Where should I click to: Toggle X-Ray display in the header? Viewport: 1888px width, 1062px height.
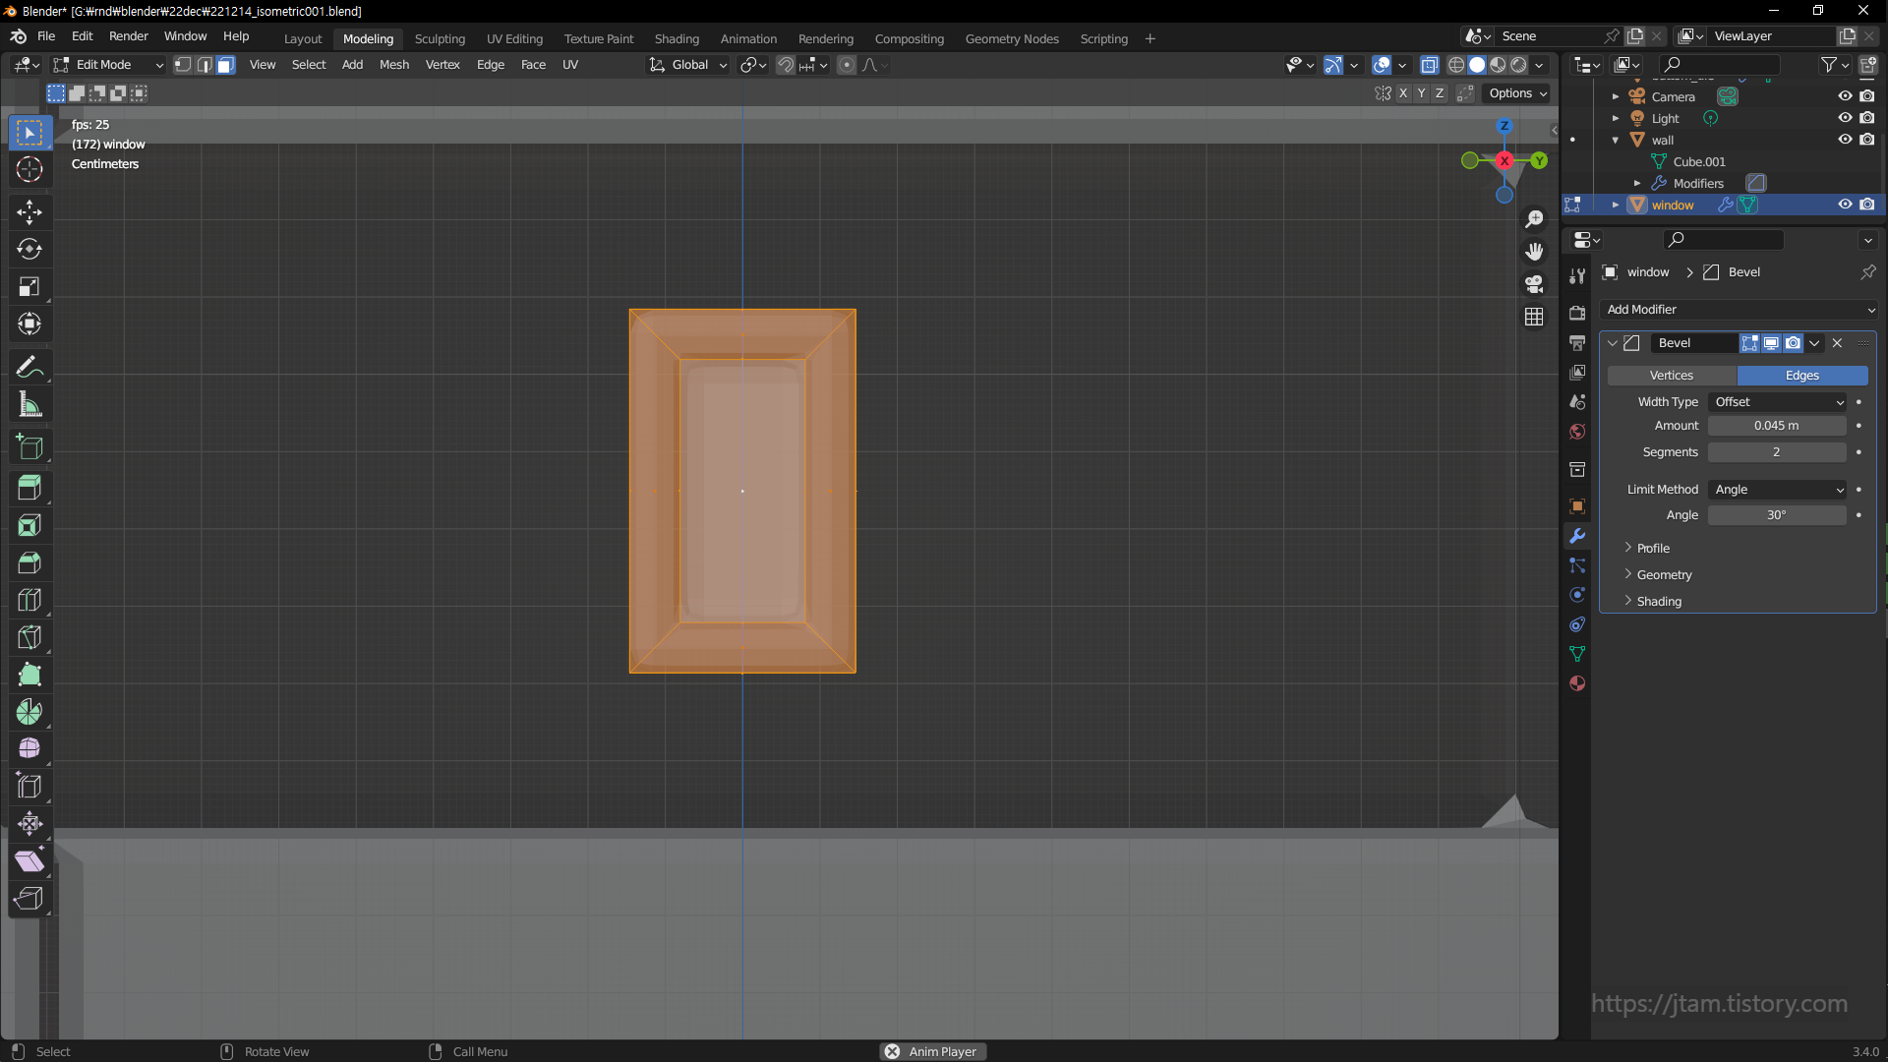tap(1430, 65)
